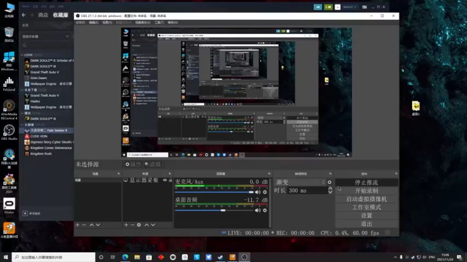Screen dimensions: 467x262
Task: Open FxSound desktop shortcut
Action: click(x=9, y=84)
